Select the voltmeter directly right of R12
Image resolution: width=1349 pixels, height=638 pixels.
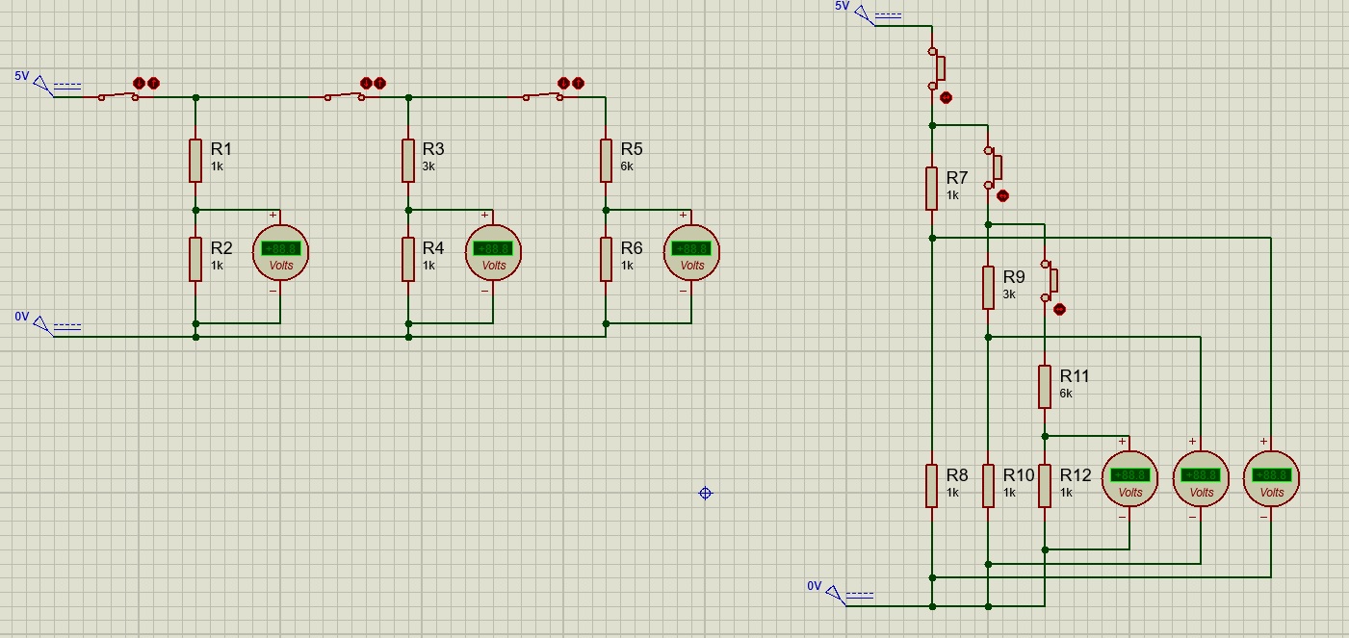click(x=1129, y=478)
